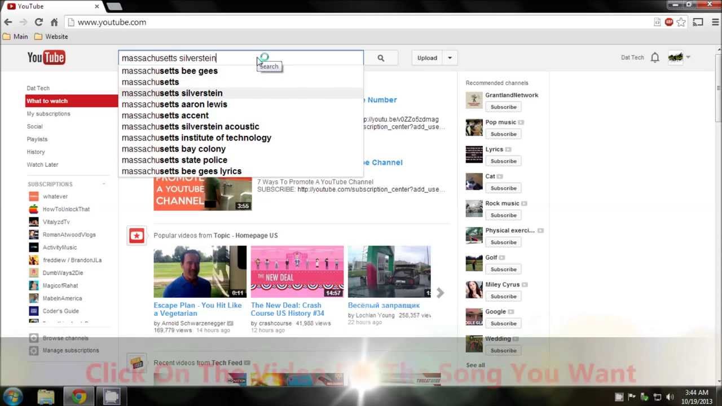722x406 pixels.
Task: Select suggestion massachusetts bee gees
Action: 241,71
